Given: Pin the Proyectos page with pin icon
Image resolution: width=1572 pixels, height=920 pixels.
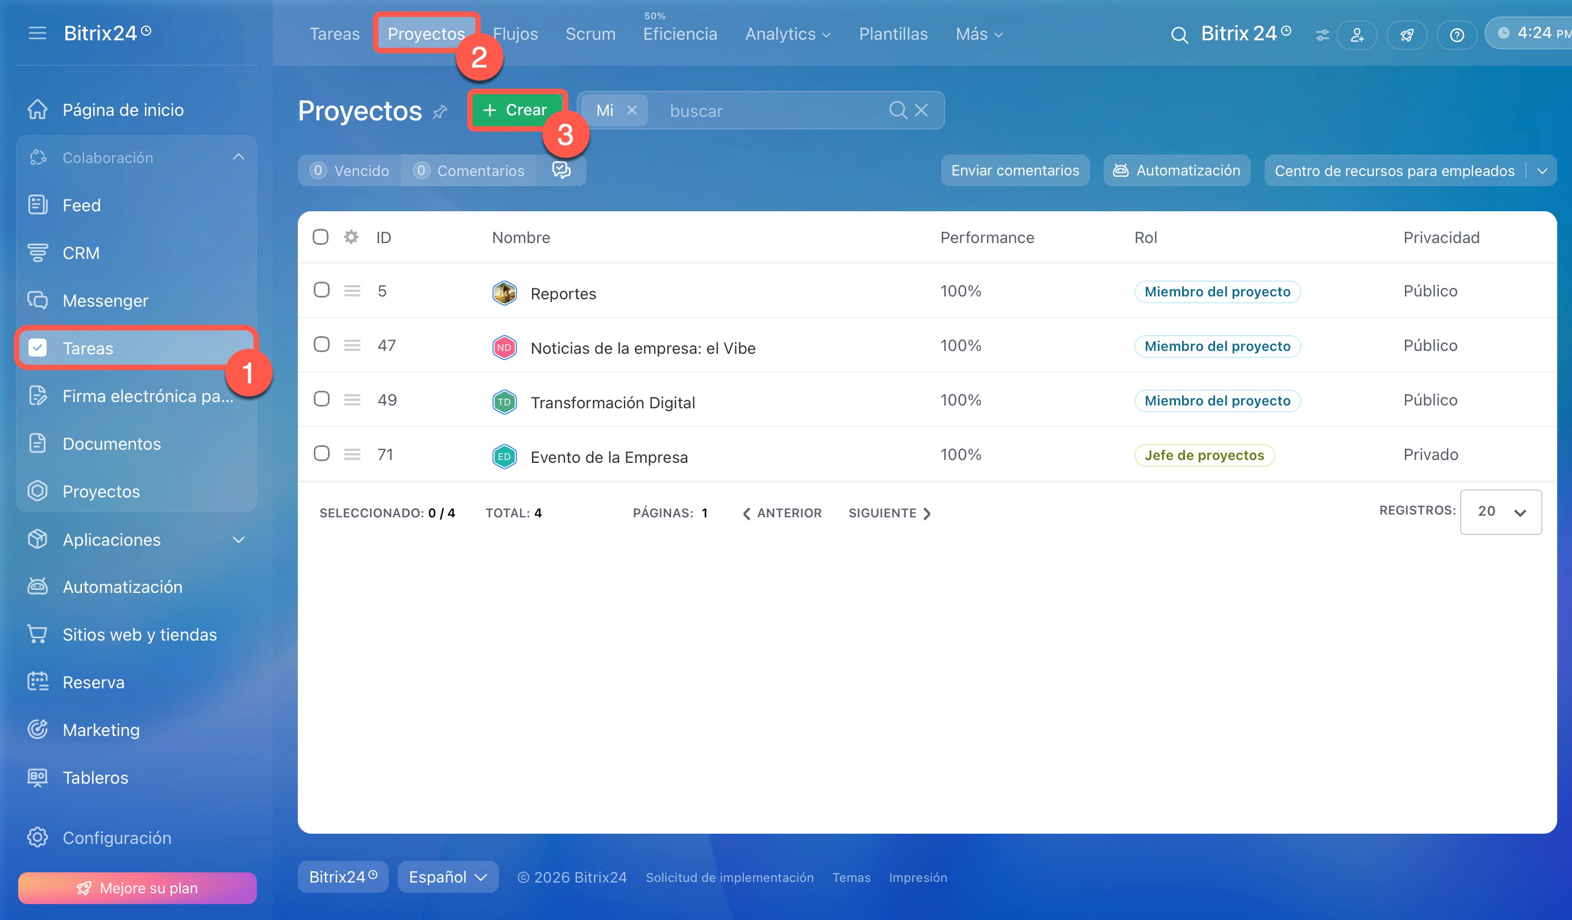Looking at the screenshot, I should 440,111.
